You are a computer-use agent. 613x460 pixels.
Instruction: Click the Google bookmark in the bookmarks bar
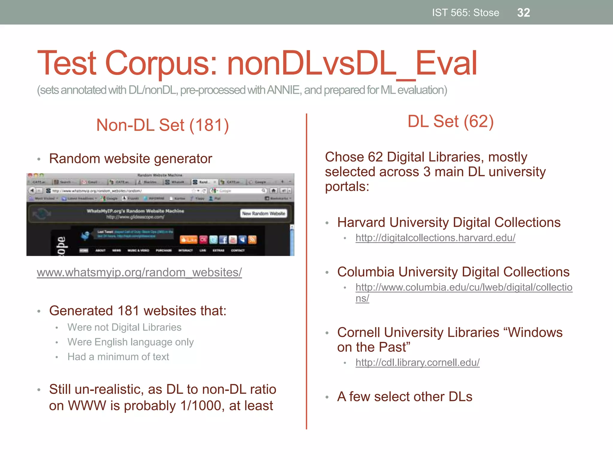click(109, 198)
